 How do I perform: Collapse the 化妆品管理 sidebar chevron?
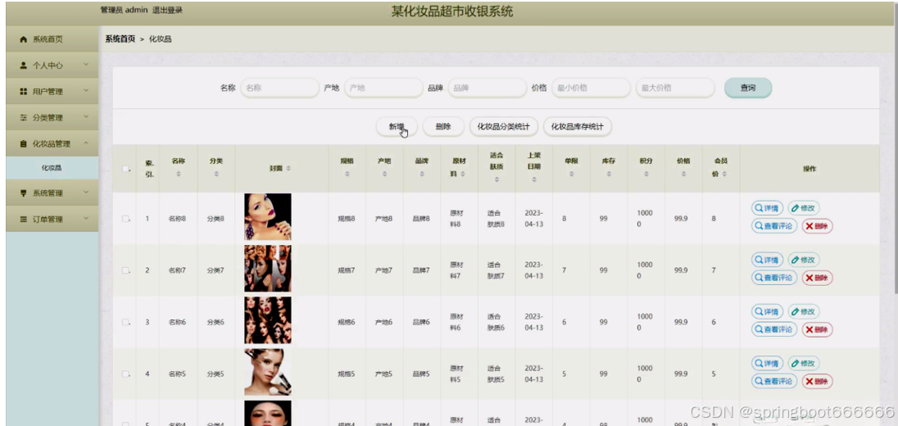click(86, 143)
